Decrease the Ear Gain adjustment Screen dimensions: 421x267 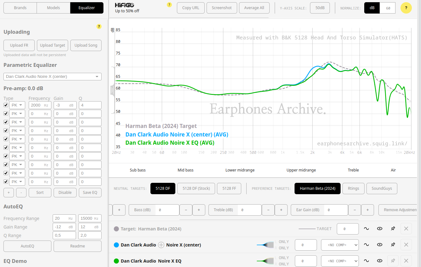355,210
